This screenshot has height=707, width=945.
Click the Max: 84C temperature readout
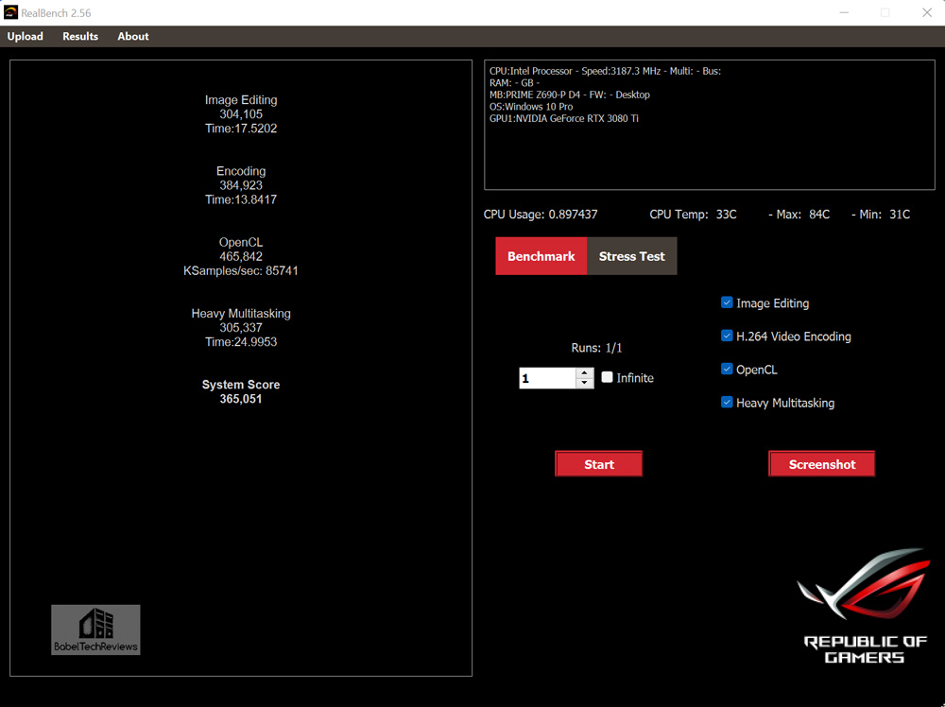coord(799,215)
